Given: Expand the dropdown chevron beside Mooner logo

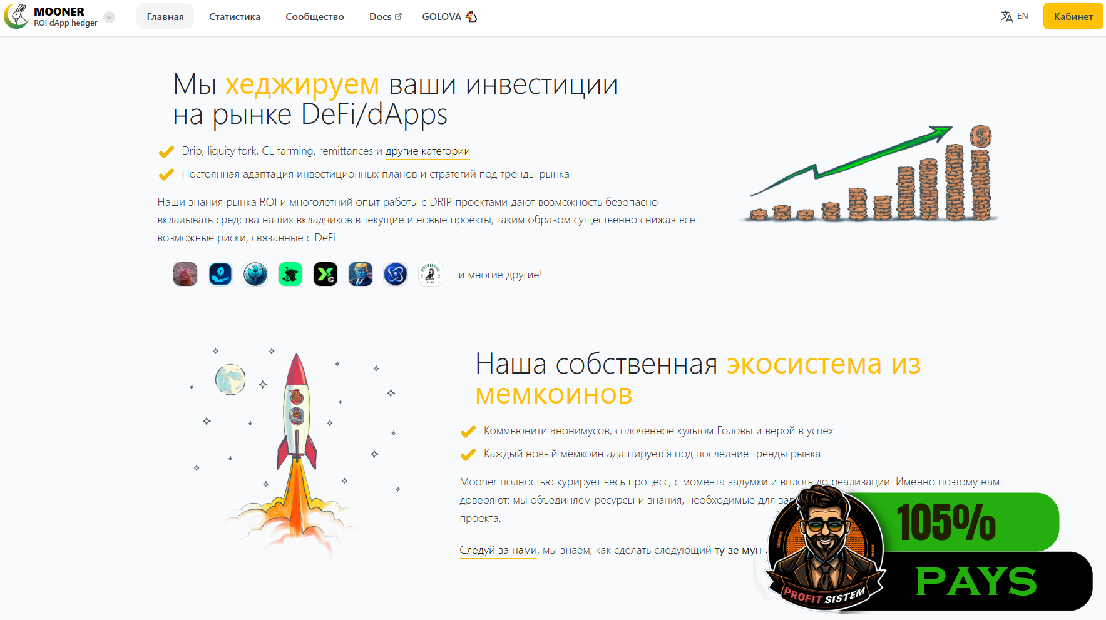Looking at the screenshot, I should tap(110, 18).
